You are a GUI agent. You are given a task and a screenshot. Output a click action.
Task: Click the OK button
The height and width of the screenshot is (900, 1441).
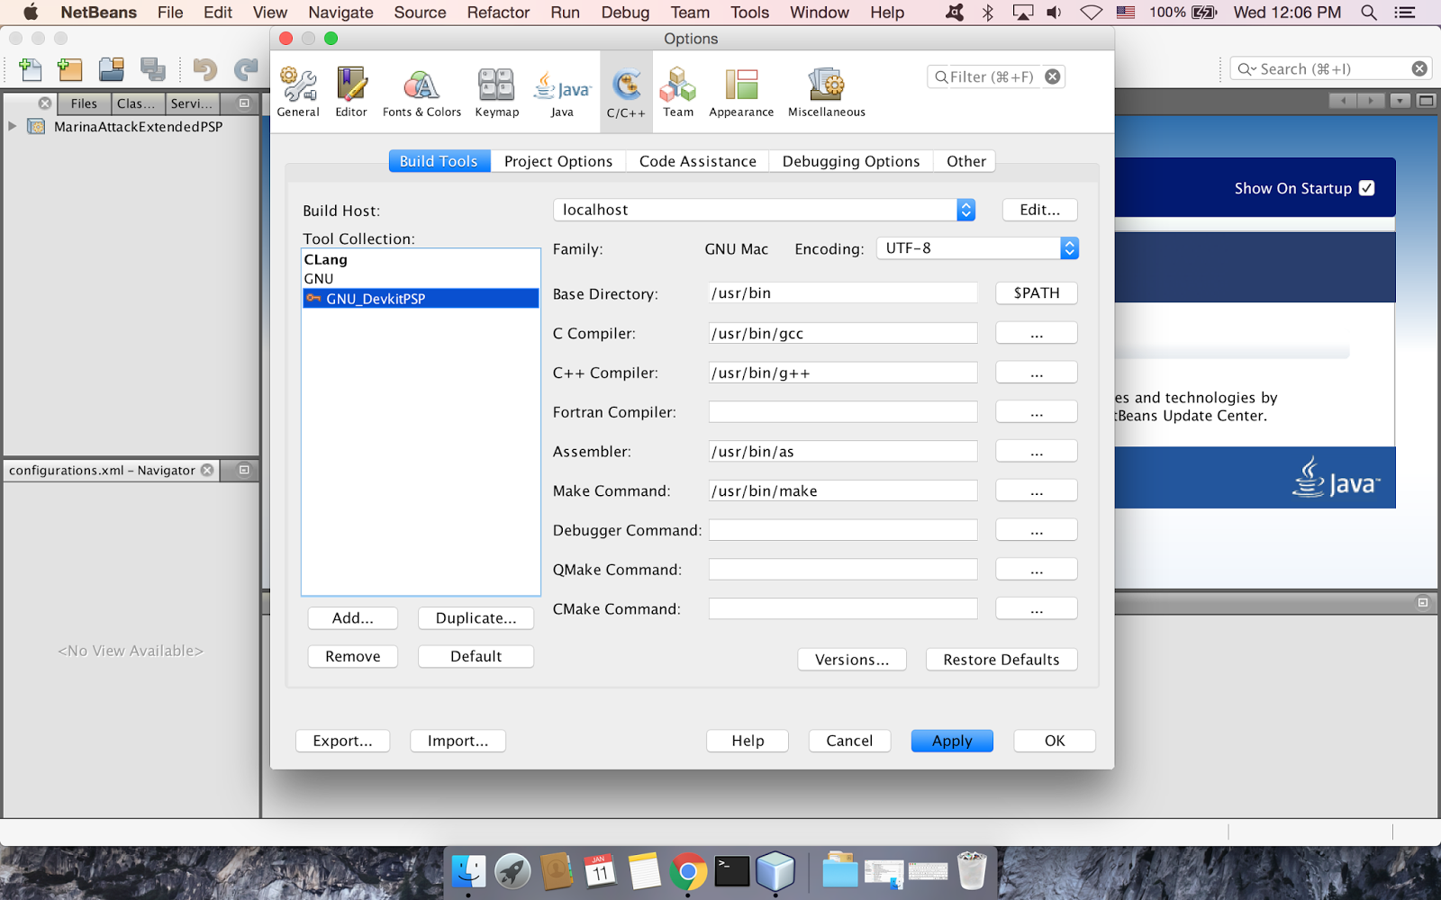[x=1055, y=741]
